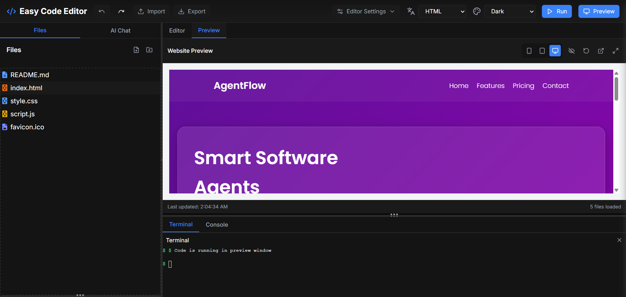Open preview in new window
Image resolution: width=626 pixels, height=297 pixels.
point(601,51)
